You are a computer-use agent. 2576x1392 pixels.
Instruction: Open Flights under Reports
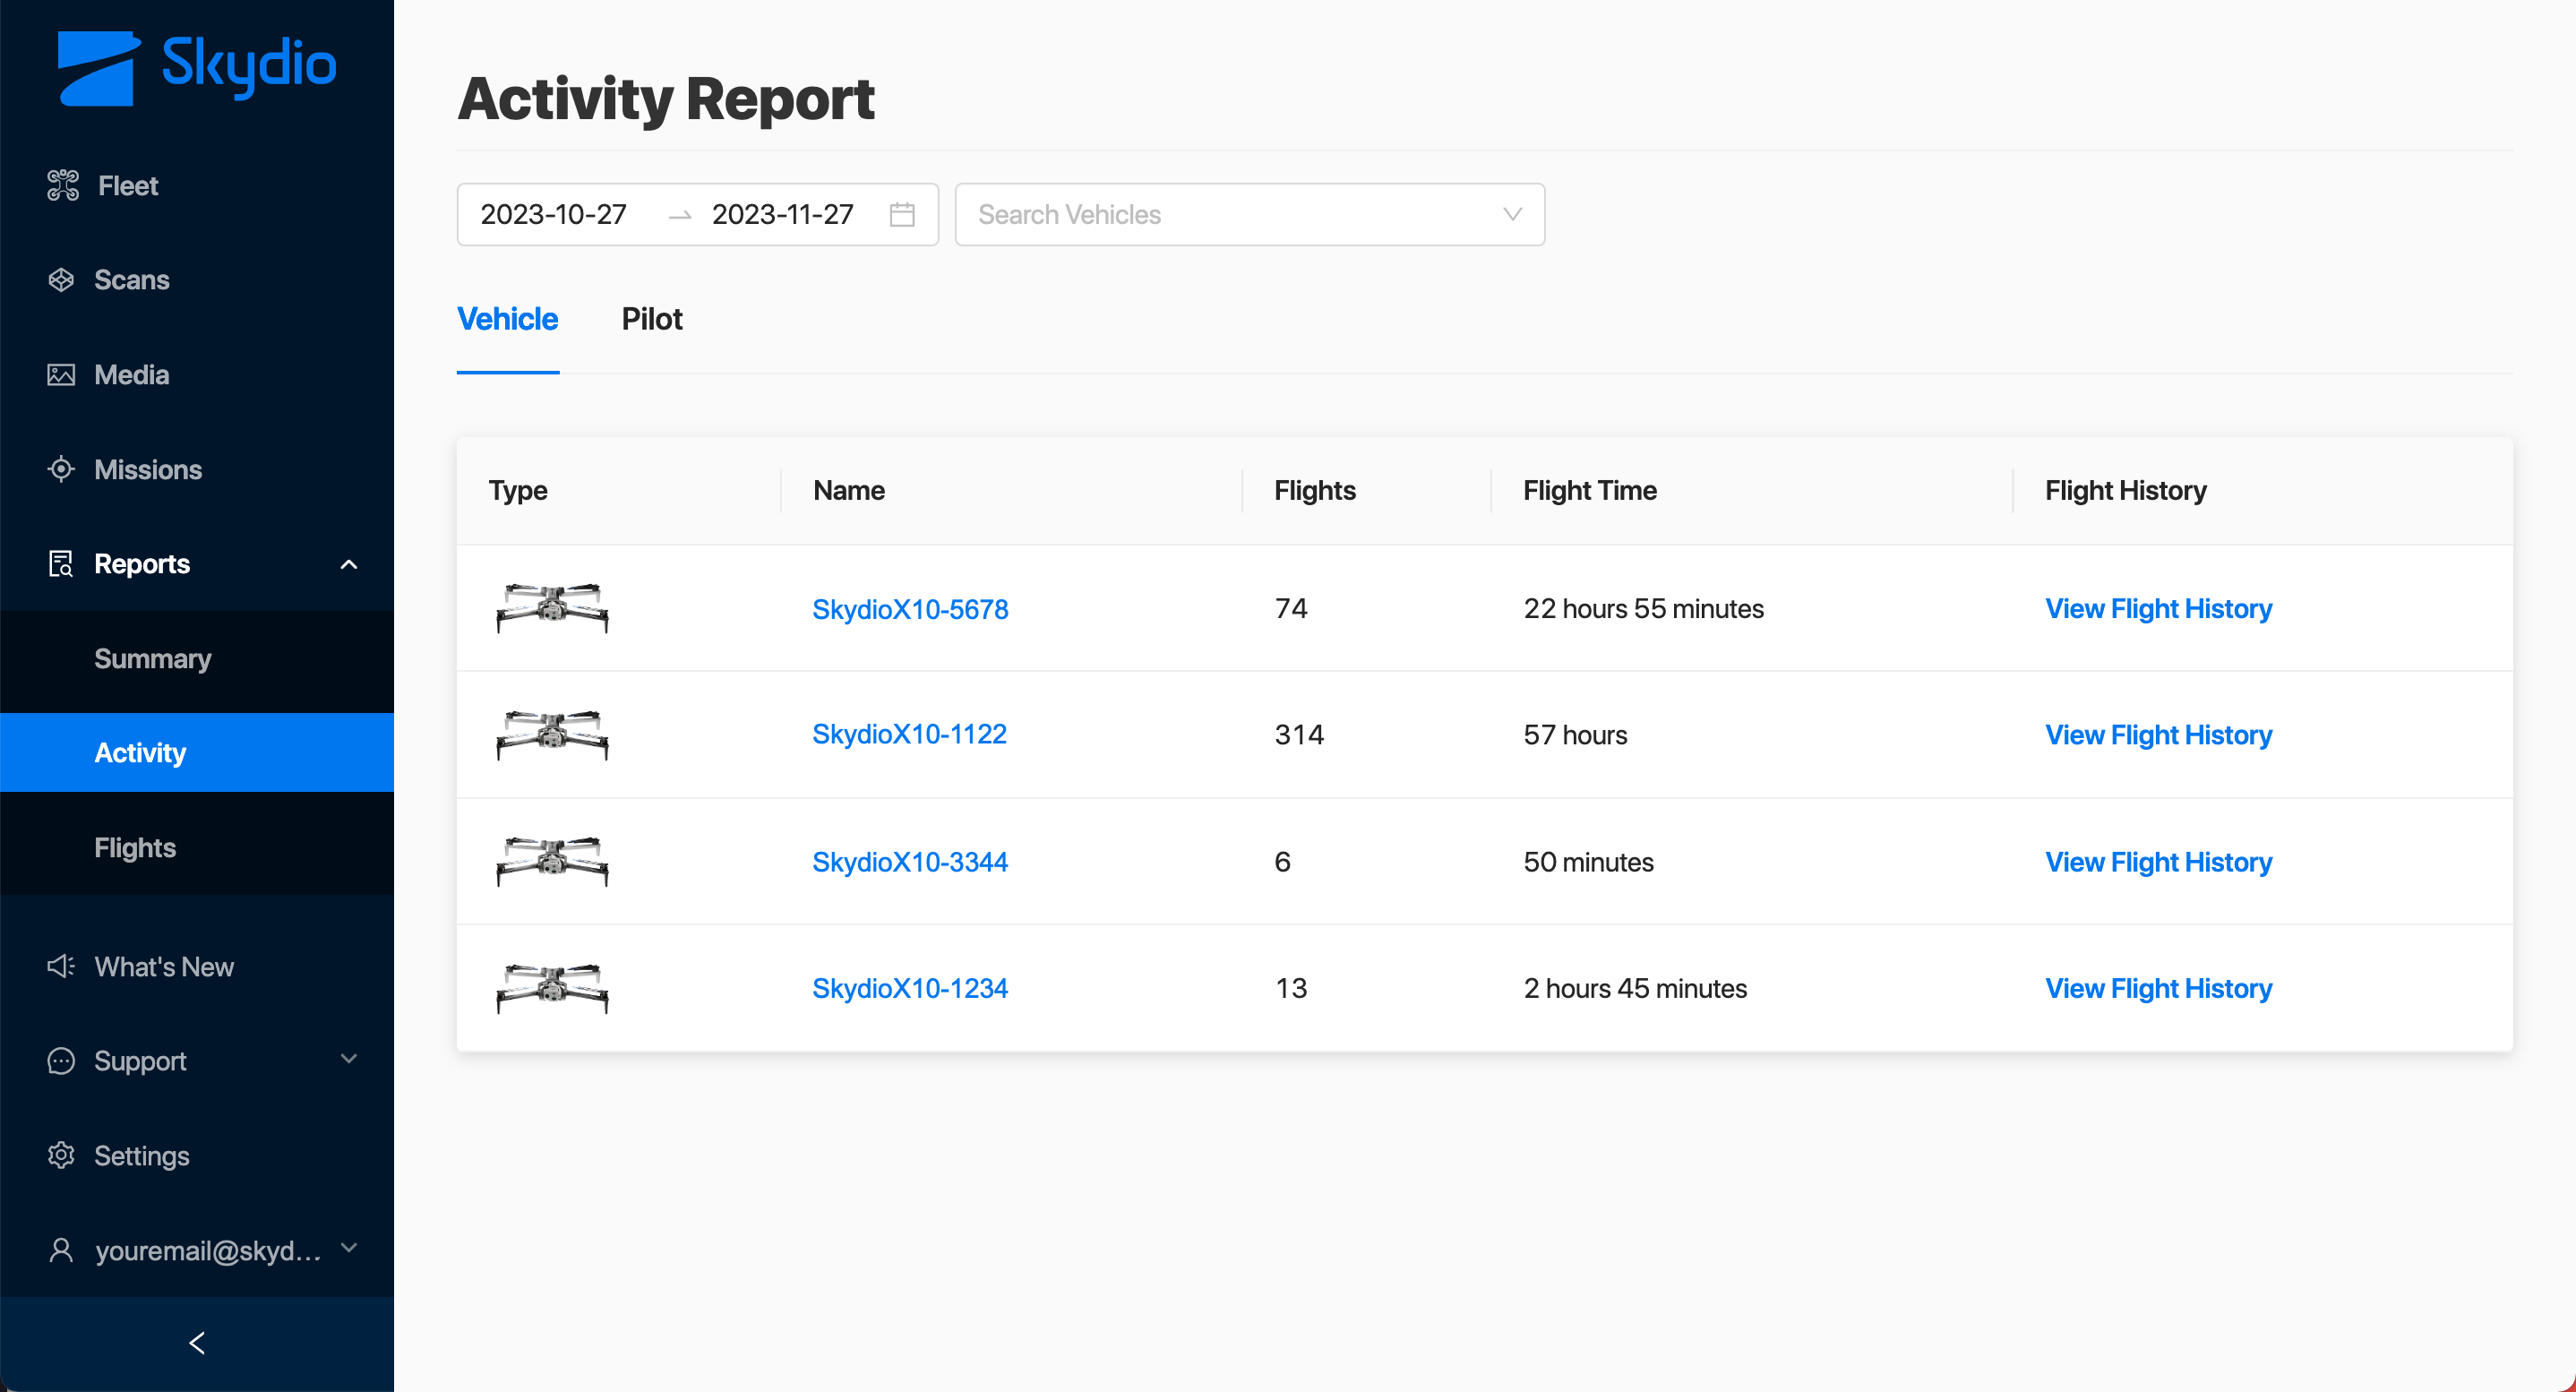[x=135, y=847]
